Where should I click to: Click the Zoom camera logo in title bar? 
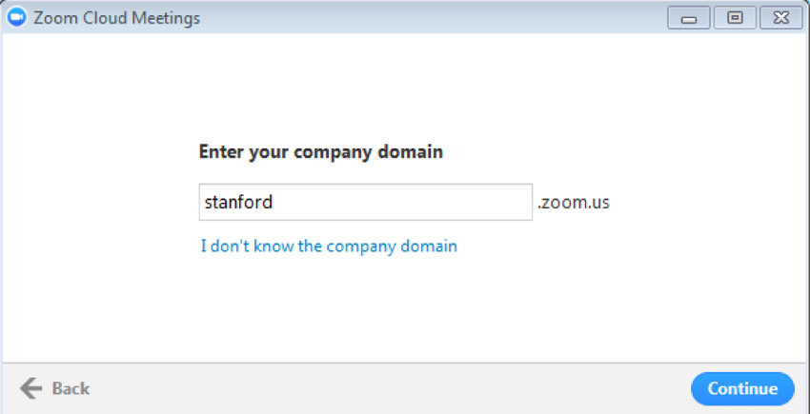tap(17, 17)
